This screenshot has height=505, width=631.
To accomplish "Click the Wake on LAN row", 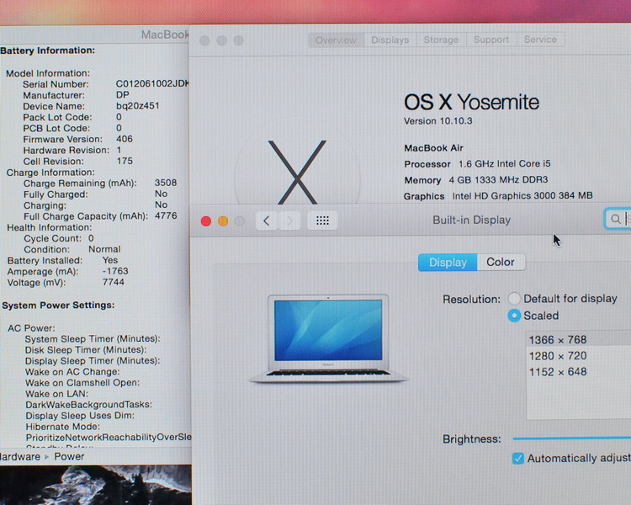I will coord(56,393).
